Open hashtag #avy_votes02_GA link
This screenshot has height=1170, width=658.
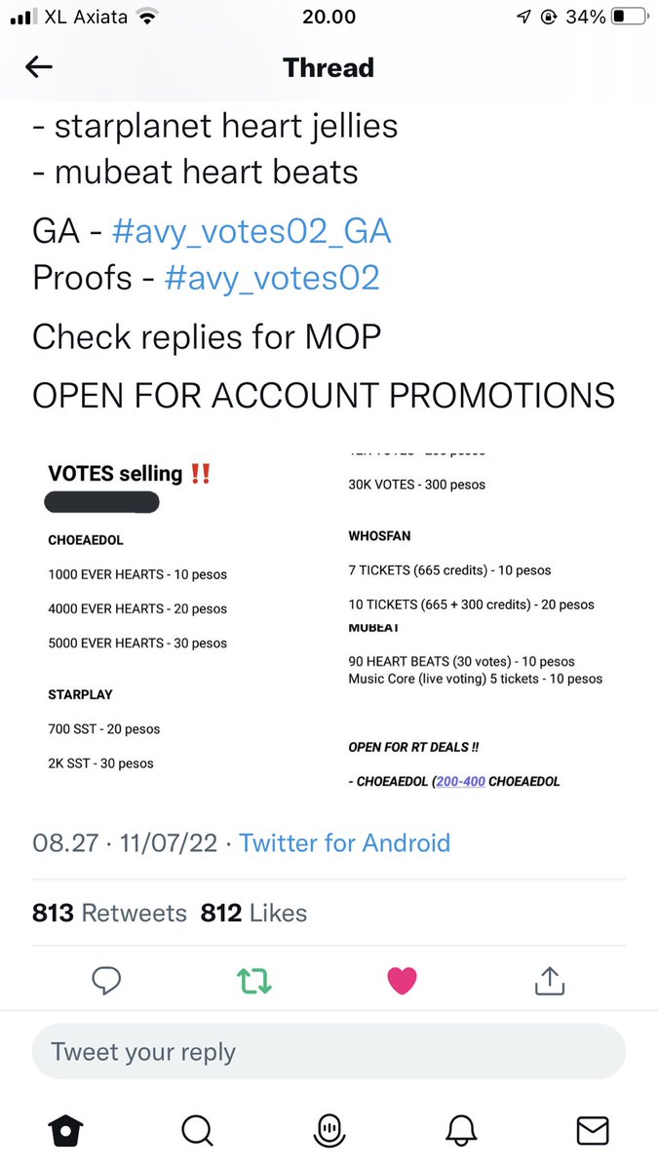[x=252, y=231]
